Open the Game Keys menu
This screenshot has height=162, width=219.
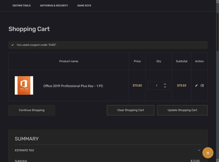point(84,5)
